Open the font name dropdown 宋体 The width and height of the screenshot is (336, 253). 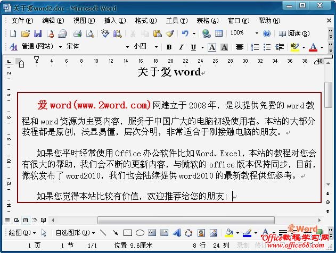(x=127, y=47)
